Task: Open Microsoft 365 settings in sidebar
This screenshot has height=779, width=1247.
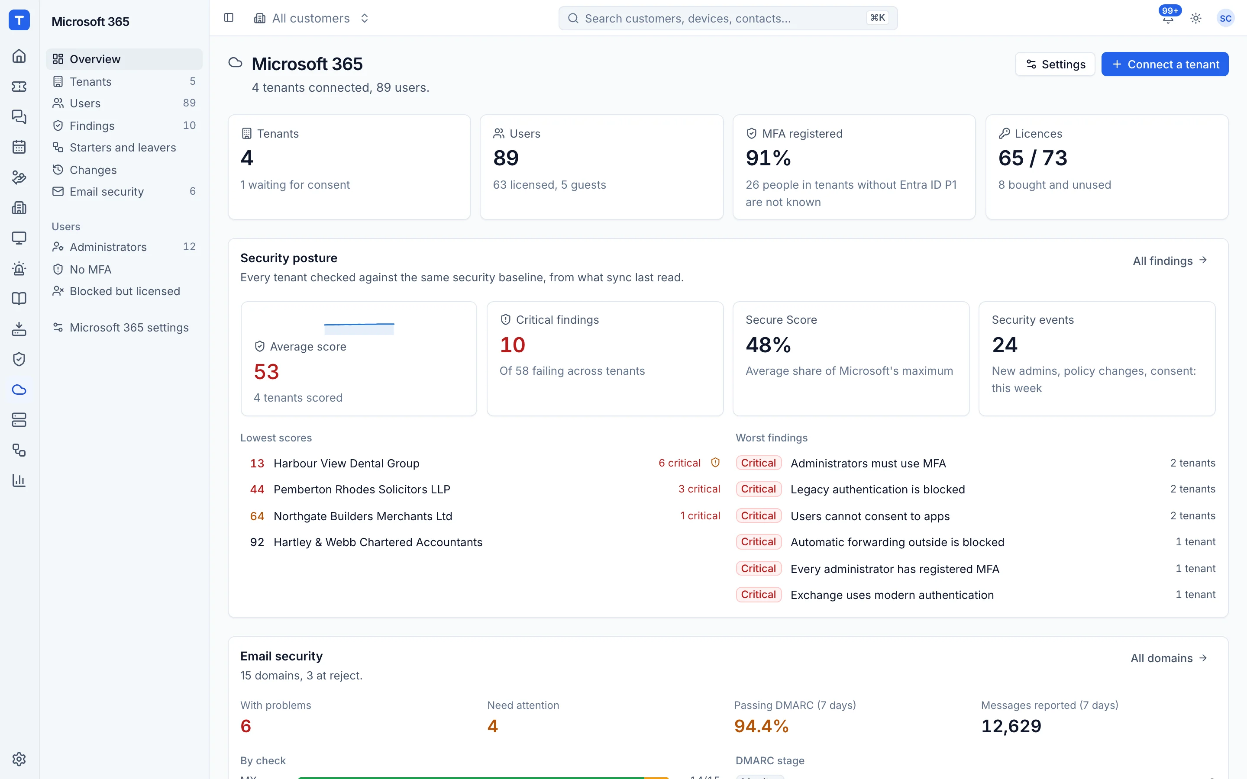Action: pyautogui.click(x=124, y=328)
